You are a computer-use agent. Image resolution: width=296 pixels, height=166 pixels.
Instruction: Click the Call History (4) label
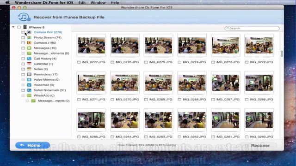point(45,59)
